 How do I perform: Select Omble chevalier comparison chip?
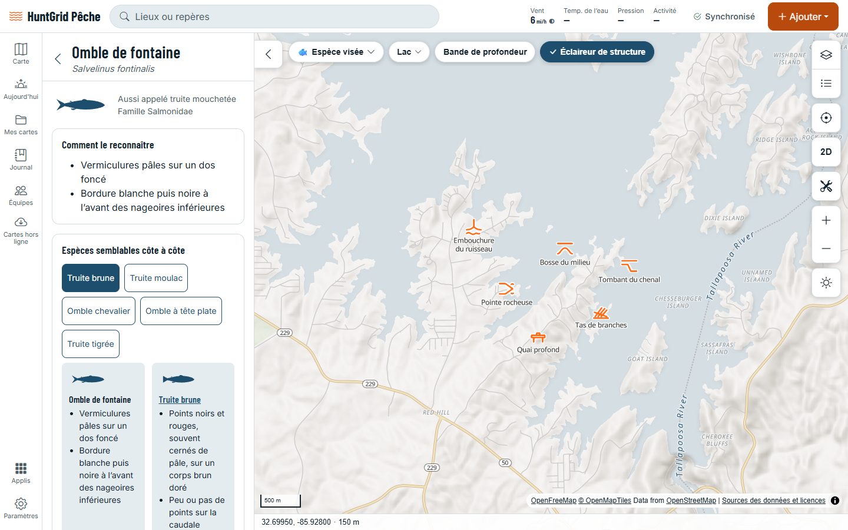tap(98, 311)
